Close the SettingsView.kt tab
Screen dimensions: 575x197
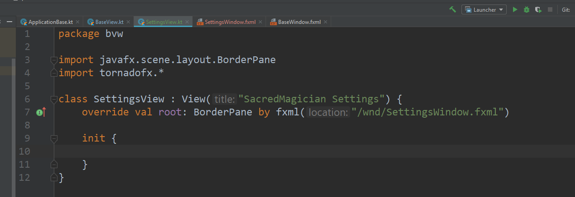(x=188, y=22)
